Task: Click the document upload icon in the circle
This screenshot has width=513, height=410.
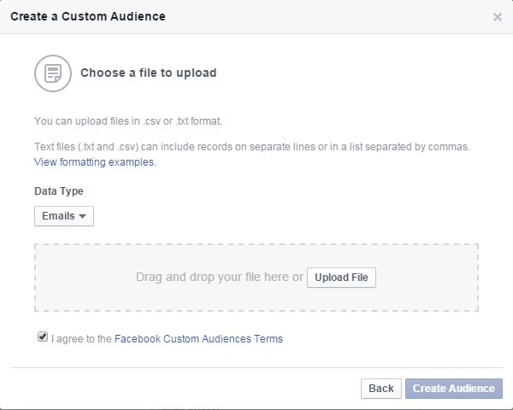Action: click(x=53, y=73)
